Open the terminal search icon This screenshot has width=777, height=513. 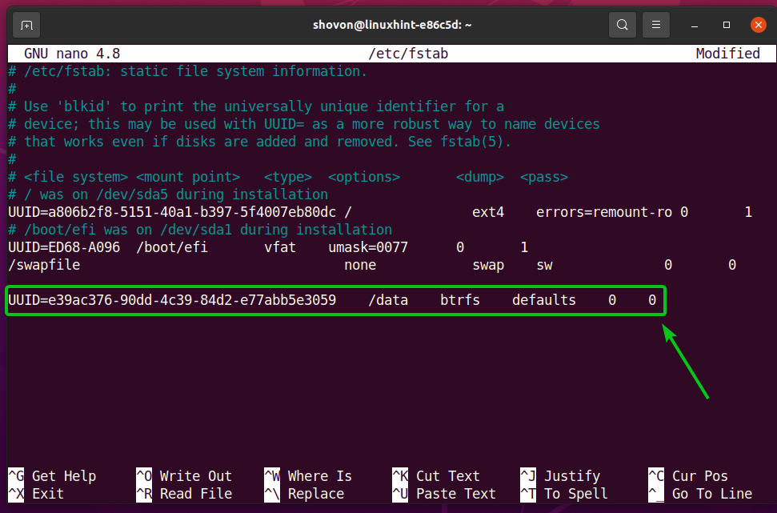click(x=622, y=25)
